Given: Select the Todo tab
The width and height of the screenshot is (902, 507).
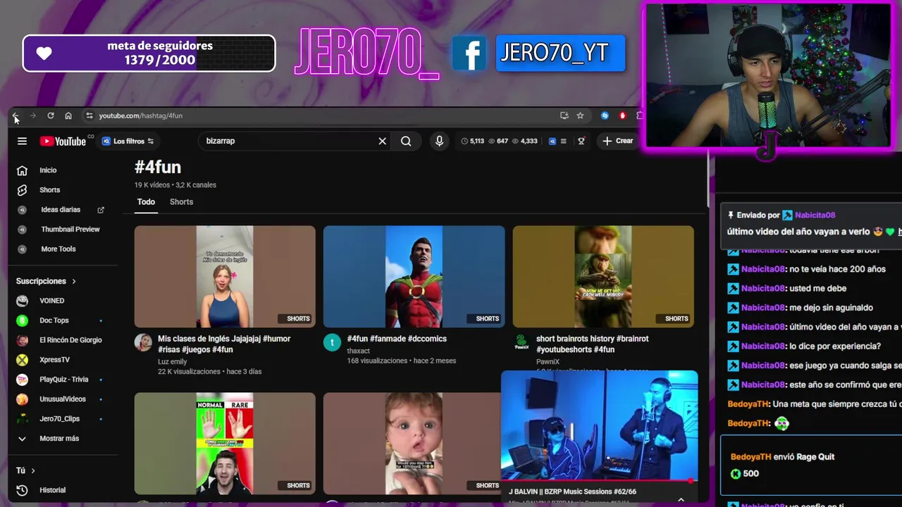Looking at the screenshot, I should pyautogui.click(x=146, y=202).
